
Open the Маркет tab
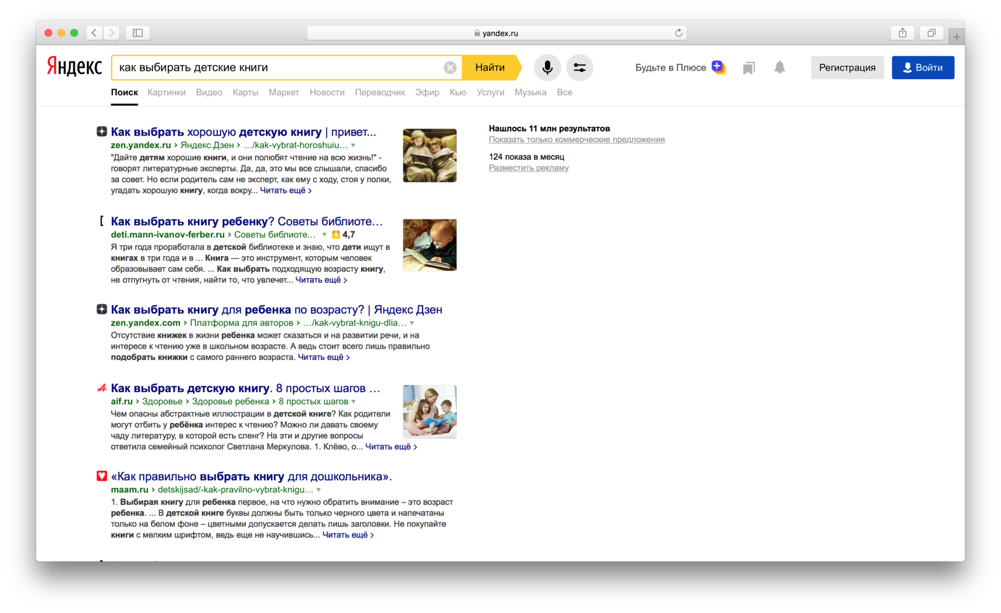(x=284, y=92)
